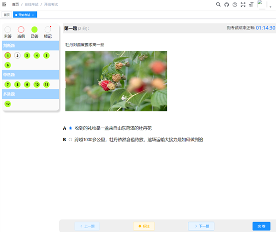Toggle fullscreen mode icon

pyautogui.click(x=243, y=4)
